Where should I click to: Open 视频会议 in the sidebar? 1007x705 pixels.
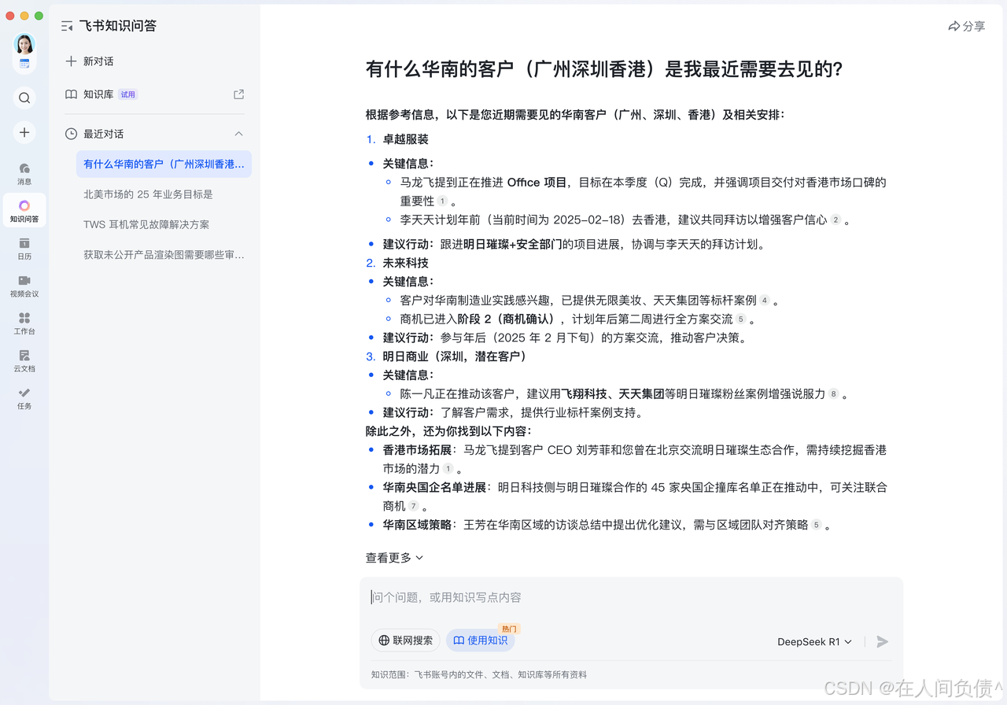pos(24,286)
